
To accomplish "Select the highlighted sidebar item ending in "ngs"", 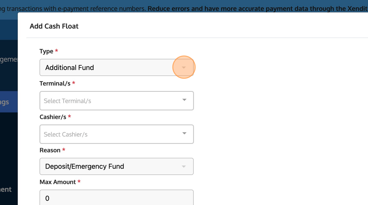I will point(7,102).
